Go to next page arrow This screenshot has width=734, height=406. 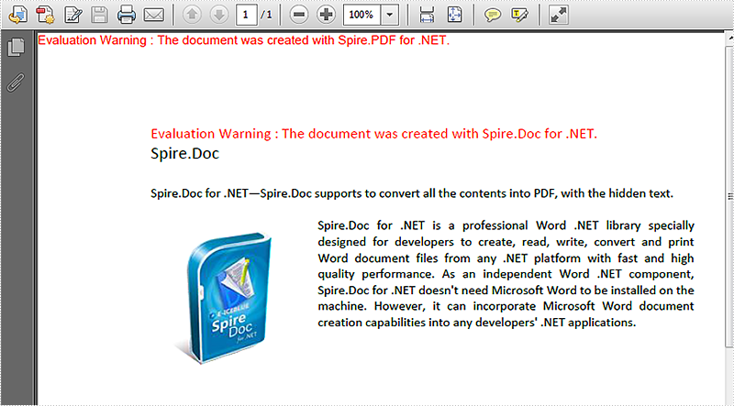point(218,15)
